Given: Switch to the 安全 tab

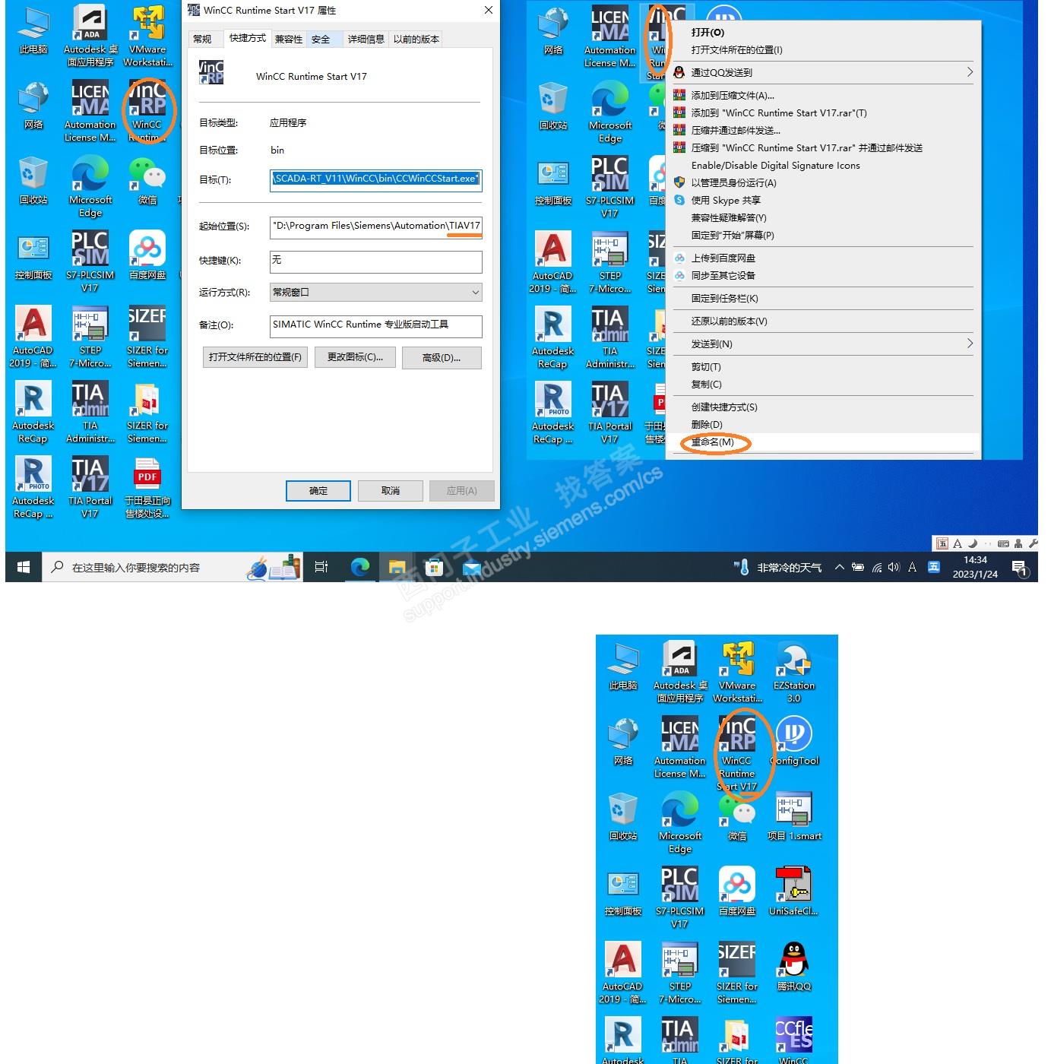Looking at the screenshot, I should (321, 40).
